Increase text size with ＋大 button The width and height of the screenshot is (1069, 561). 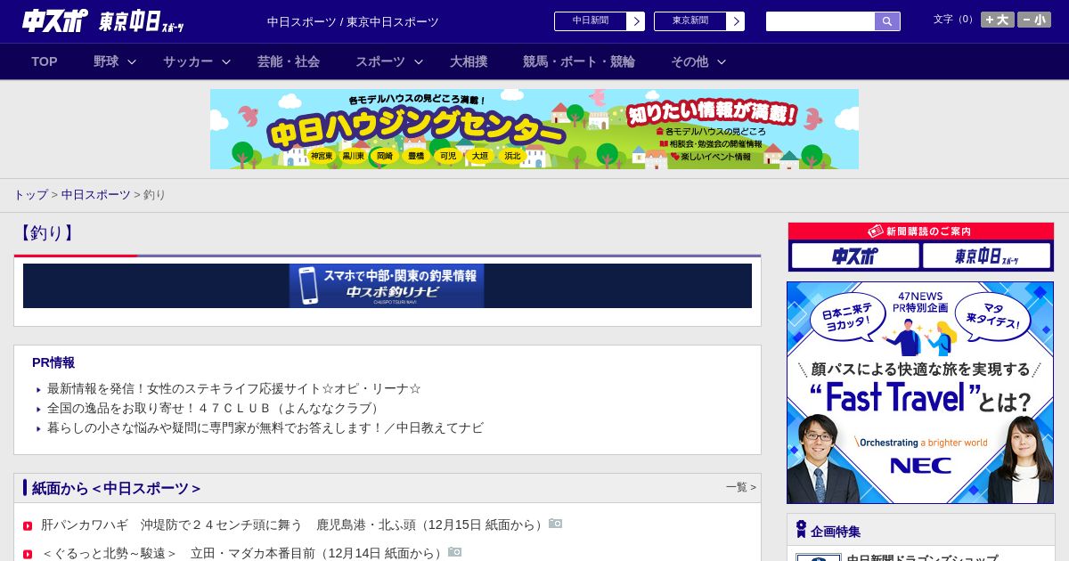(x=998, y=20)
